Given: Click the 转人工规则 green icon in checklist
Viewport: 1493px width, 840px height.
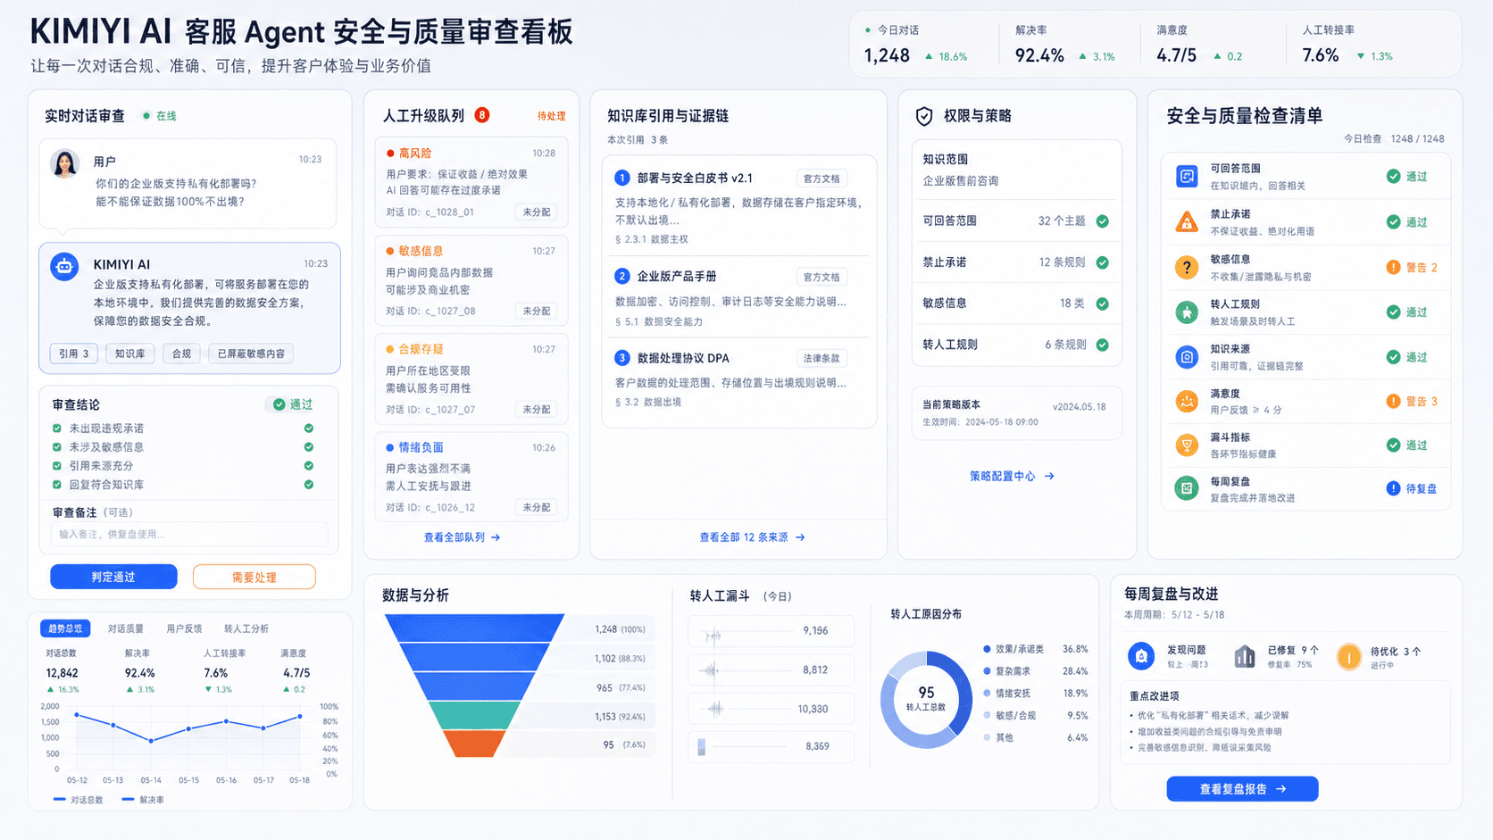Looking at the screenshot, I should click(1187, 312).
